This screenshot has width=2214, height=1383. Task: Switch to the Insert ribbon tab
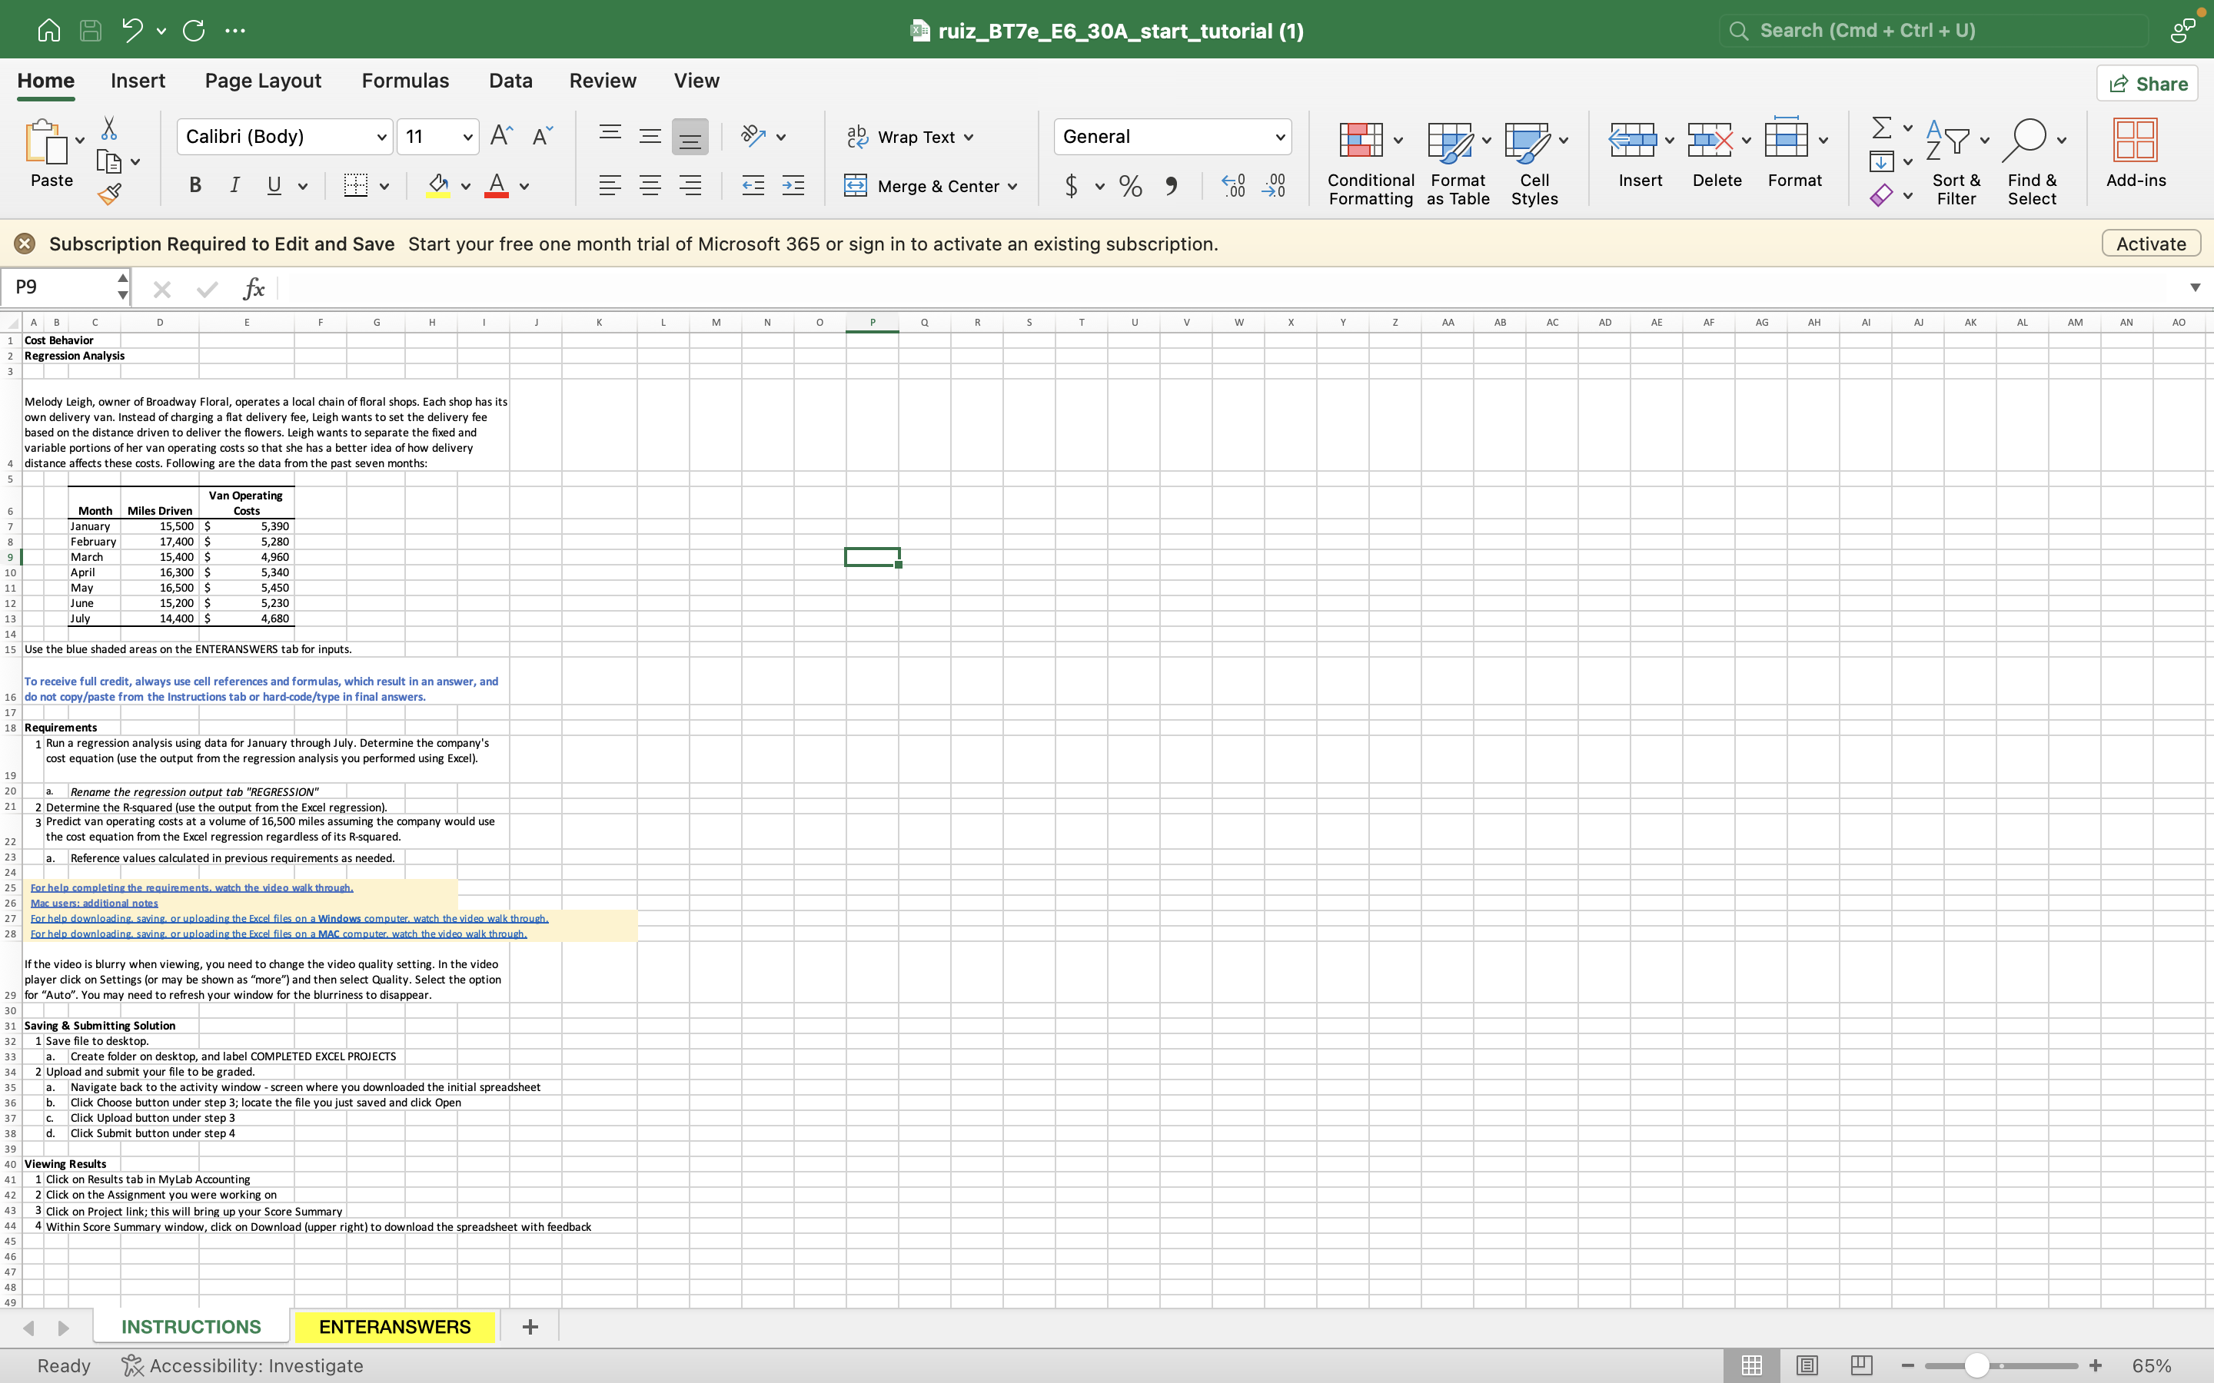tap(138, 81)
